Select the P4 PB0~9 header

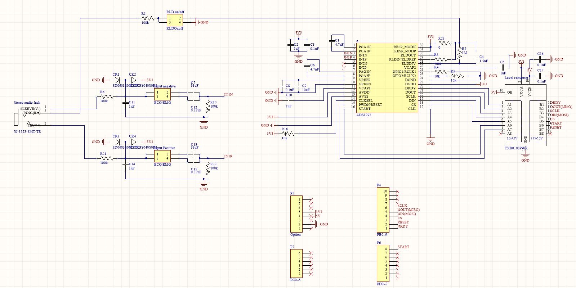[x=383, y=210]
